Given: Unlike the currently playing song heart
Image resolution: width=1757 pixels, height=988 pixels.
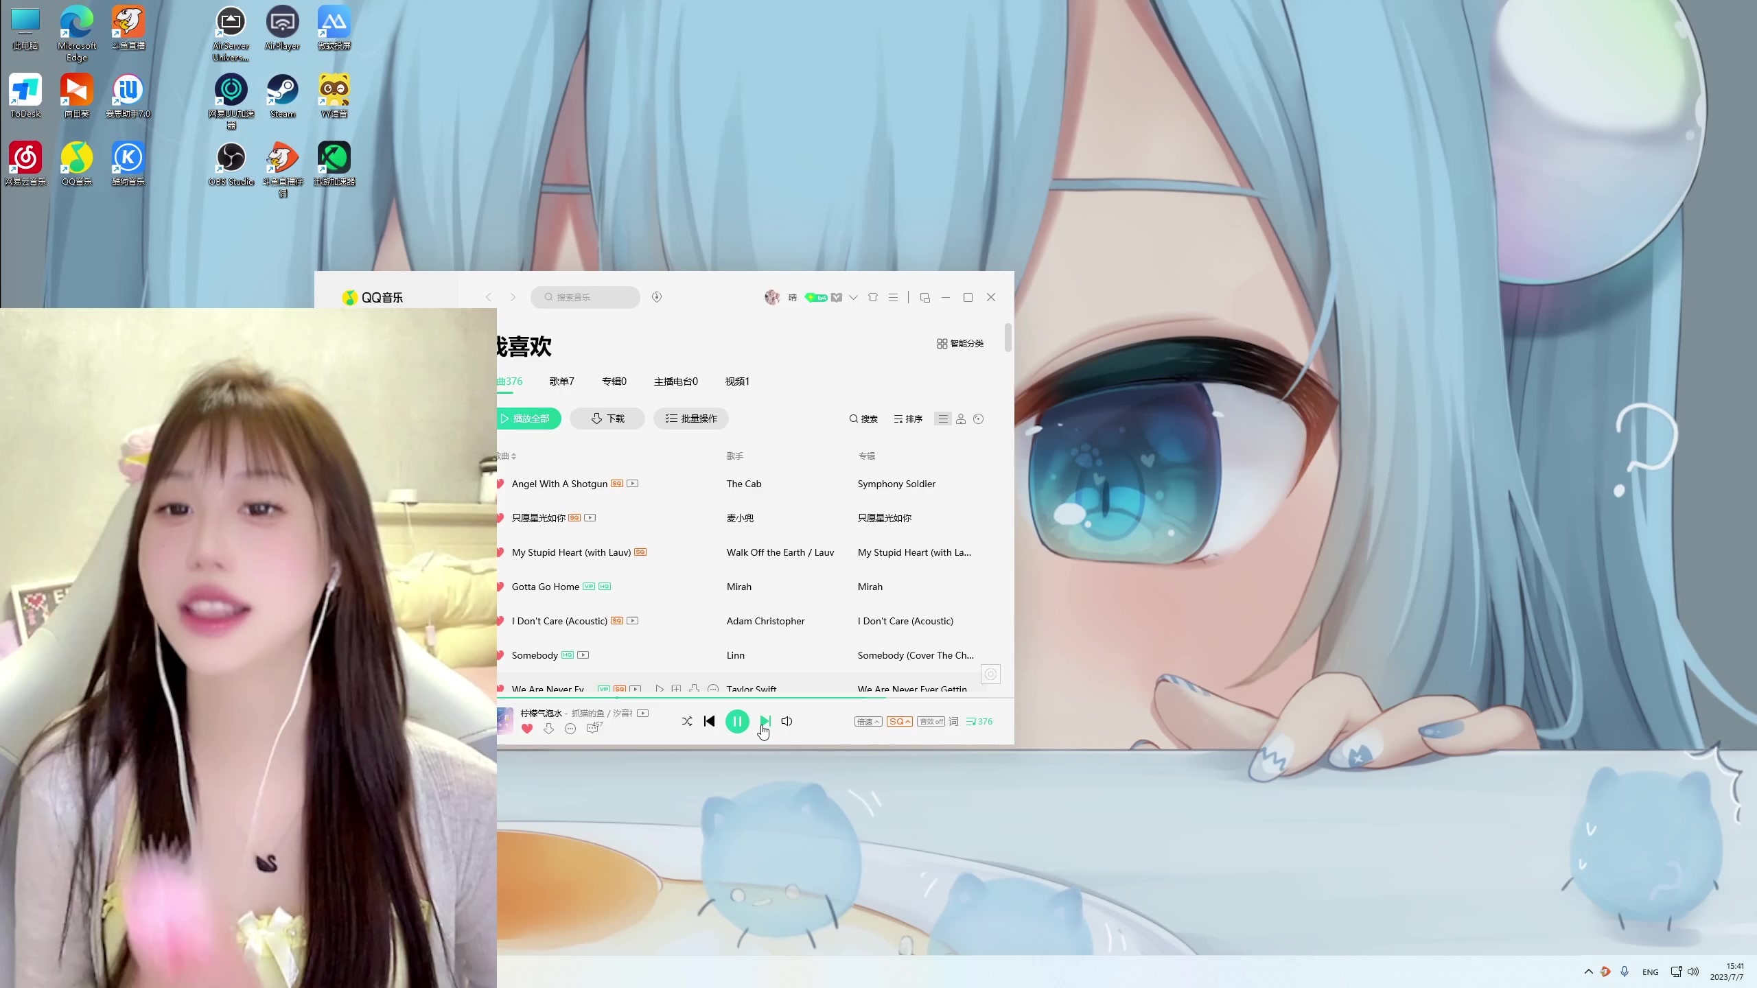Looking at the screenshot, I should click(x=527, y=729).
